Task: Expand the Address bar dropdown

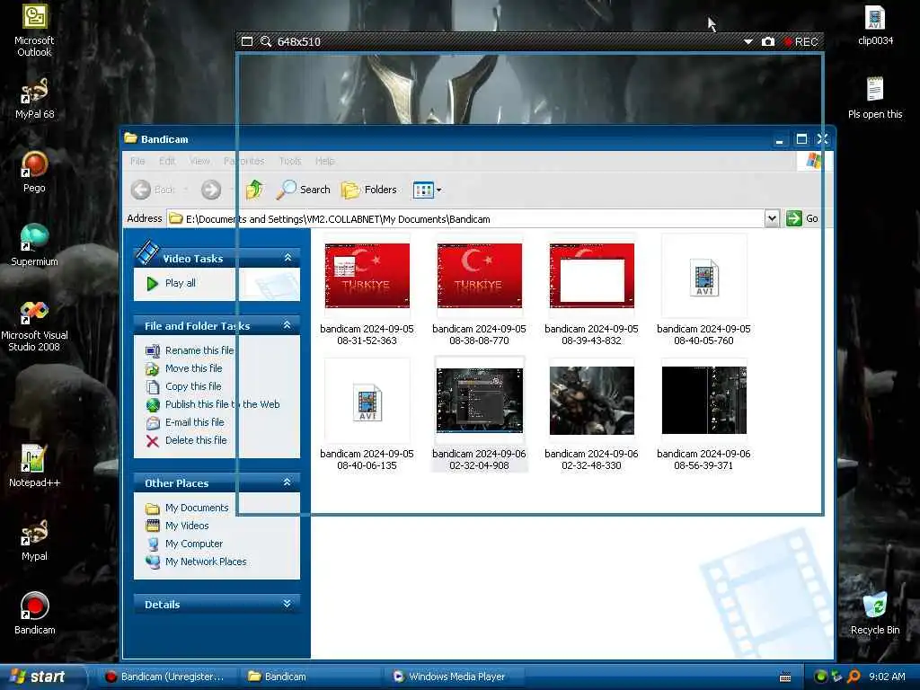Action: click(x=772, y=219)
